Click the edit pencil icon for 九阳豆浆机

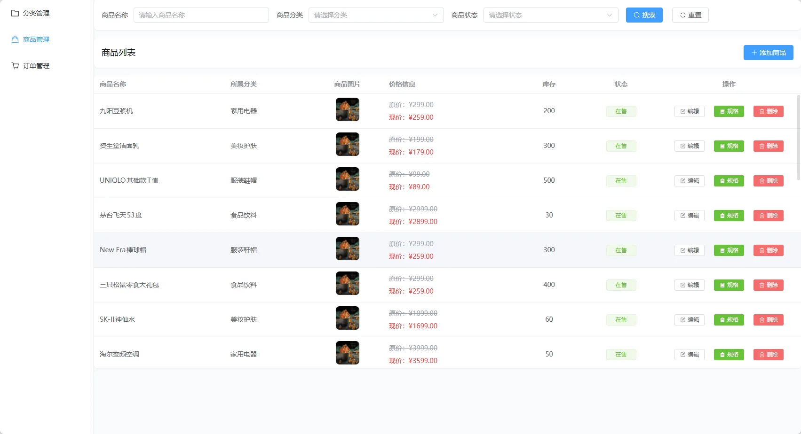pyautogui.click(x=682, y=111)
